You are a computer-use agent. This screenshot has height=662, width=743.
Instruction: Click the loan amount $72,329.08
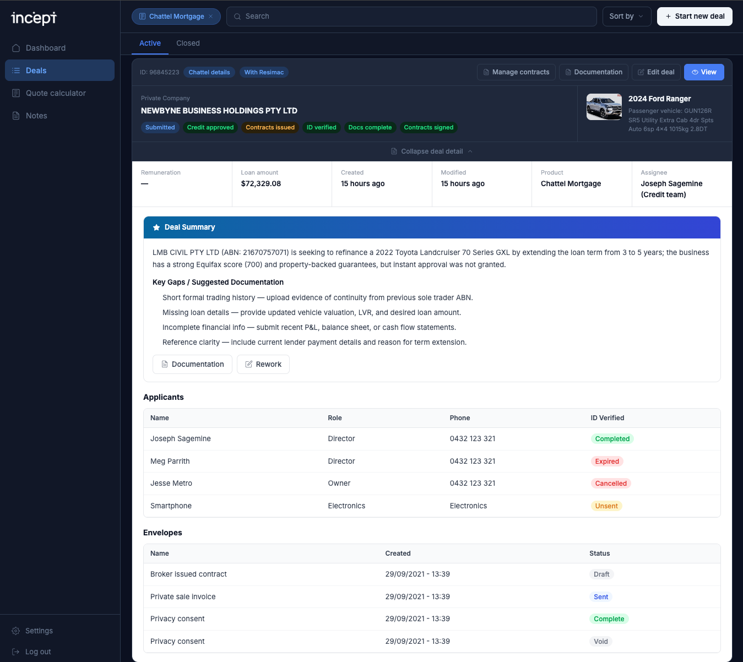point(261,183)
